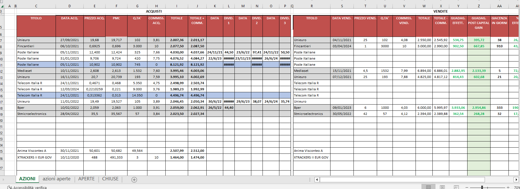
Task: Select column AA header
Action: (x=499, y=6)
